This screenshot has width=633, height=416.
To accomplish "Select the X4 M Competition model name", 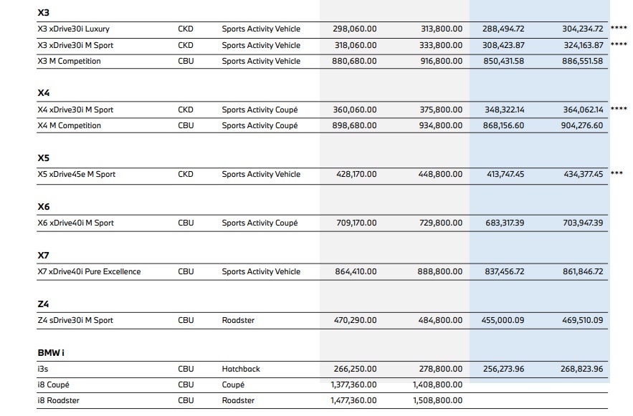I will (x=69, y=125).
